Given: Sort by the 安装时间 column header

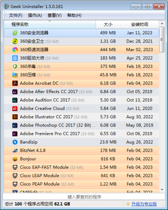Looking at the screenshot, I should tap(139, 24).
